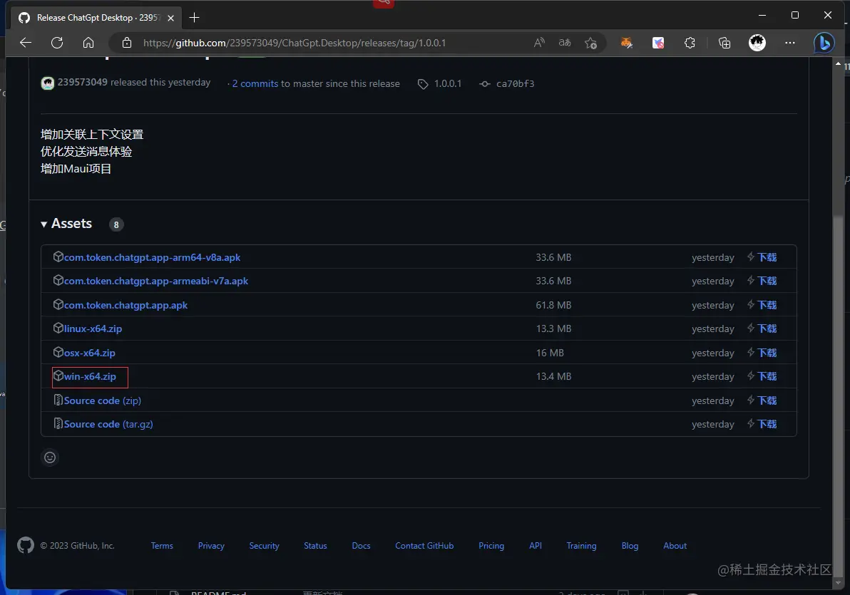Viewport: 850px width, 595px height.
Task: Select the 61.8 MB size text
Action: [553, 305]
